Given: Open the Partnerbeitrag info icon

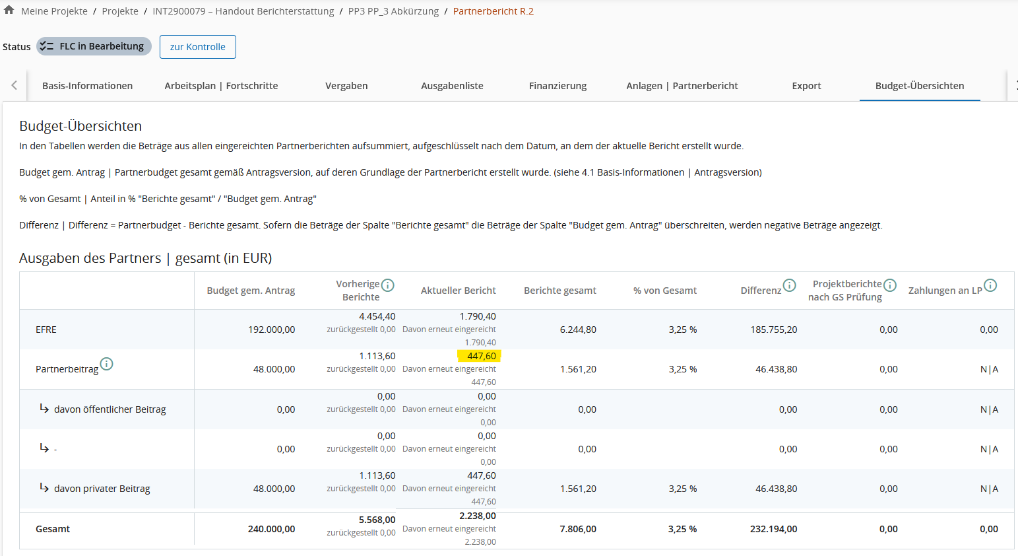Looking at the screenshot, I should 106,364.
